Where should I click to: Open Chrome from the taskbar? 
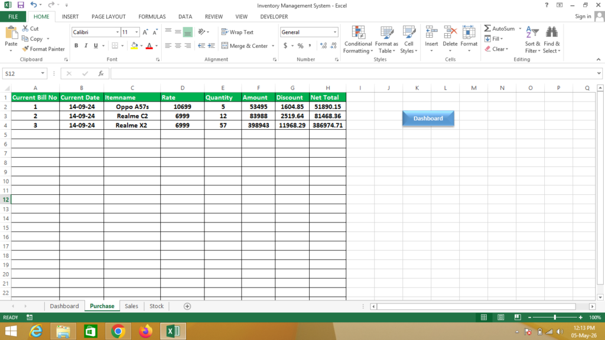pyautogui.click(x=118, y=331)
